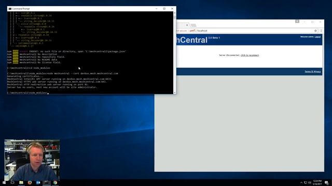This screenshot has width=332, height=186.
Task: Launch File Explorer from the taskbar
Action: point(21,182)
